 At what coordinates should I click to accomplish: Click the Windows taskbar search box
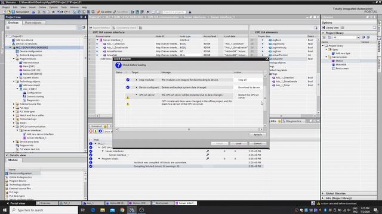point(44,210)
